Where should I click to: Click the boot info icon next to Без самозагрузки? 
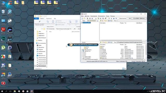point(98,21)
